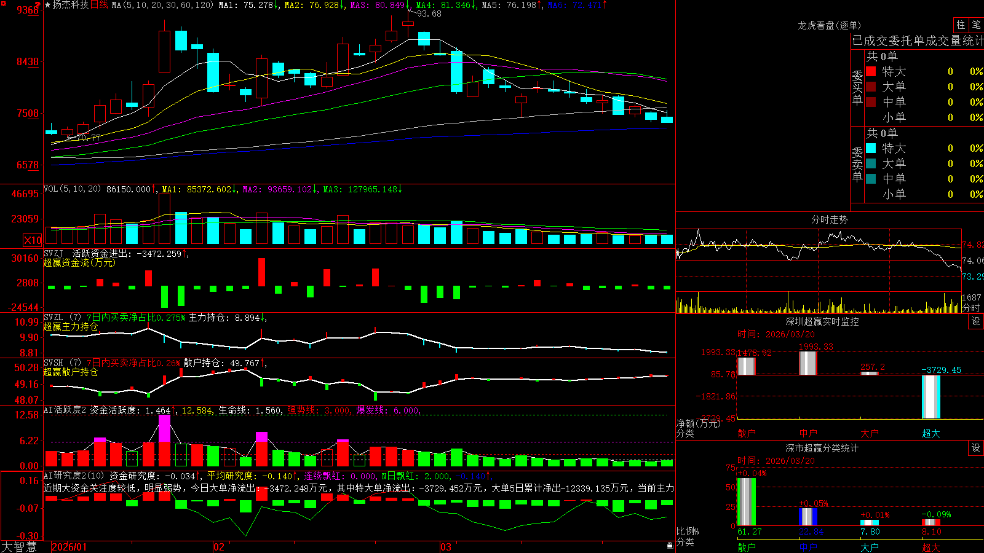Toggle the lock icon at timeline end
Image resolution: width=984 pixels, height=553 pixels.
[x=670, y=546]
